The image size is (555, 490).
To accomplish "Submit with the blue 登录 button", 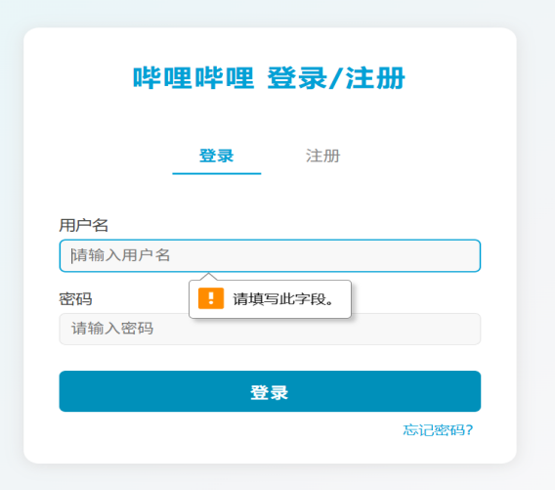I will coord(270,391).
